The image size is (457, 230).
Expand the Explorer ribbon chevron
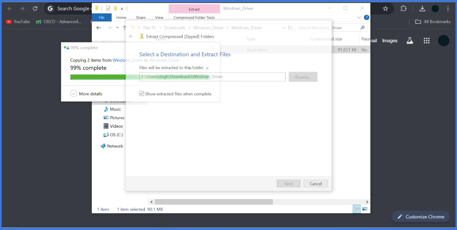(x=359, y=17)
